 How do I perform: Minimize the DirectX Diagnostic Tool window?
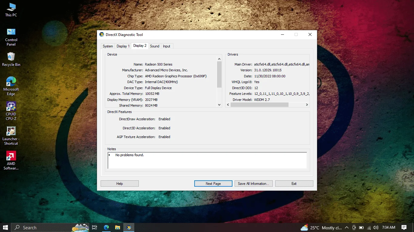click(282, 34)
